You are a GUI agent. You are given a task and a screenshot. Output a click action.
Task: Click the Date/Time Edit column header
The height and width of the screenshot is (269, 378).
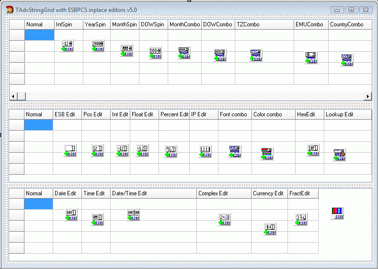[x=153, y=194]
